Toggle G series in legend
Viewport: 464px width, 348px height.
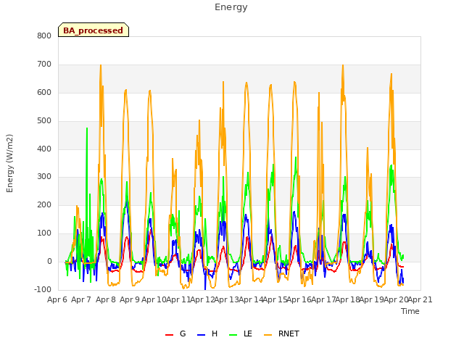pyautogui.click(x=175, y=333)
